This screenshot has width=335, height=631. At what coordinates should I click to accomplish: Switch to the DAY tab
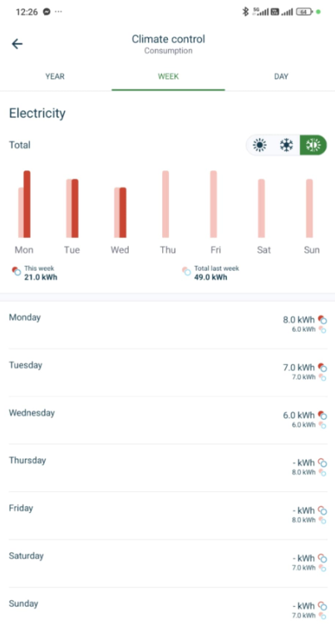point(281,76)
